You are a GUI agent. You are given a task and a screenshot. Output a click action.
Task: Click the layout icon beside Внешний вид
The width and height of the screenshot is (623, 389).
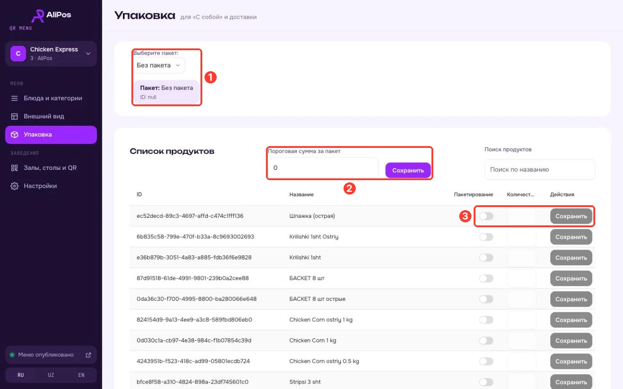pyautogui.click(x=15, y=117)
